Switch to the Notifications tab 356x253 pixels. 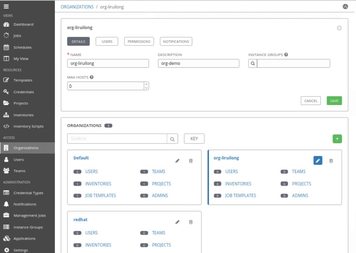[176, 41]
